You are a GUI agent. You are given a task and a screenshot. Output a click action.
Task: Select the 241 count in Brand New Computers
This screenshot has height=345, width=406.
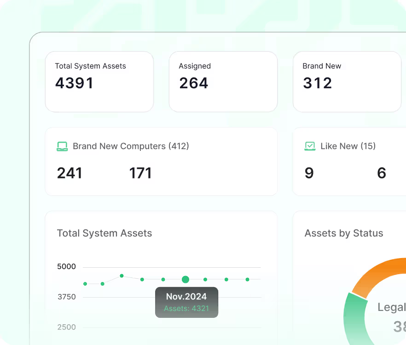click(70, 173)
